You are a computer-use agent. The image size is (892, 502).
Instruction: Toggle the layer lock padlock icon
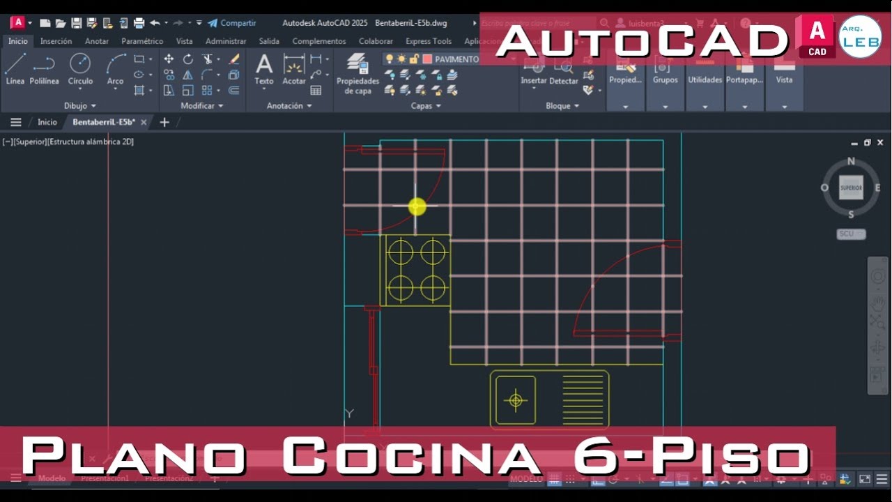[414, 59]
